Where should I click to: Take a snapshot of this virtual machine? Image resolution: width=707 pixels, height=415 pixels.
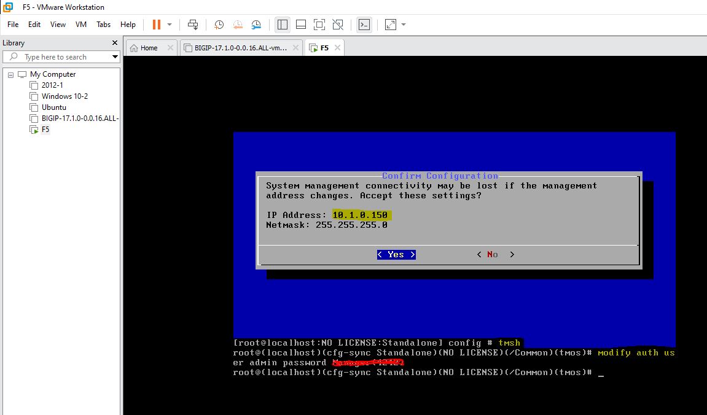pos(219,25)
